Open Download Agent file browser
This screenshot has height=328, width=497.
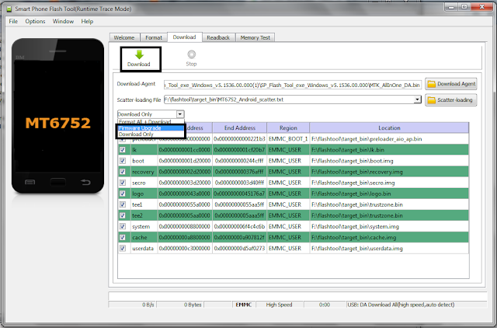coord(450,84)
